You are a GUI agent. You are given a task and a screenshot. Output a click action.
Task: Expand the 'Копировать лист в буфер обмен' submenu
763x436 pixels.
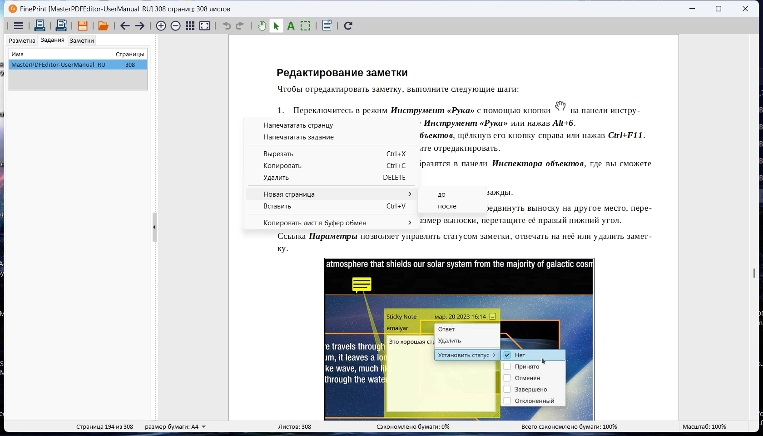pyautogui.click(x=332, y=223)
